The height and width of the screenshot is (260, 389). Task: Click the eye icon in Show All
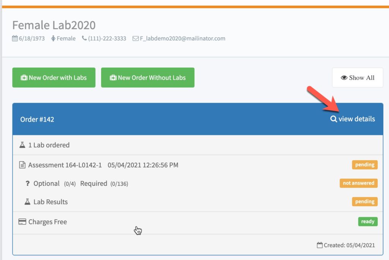click(344, 78)
